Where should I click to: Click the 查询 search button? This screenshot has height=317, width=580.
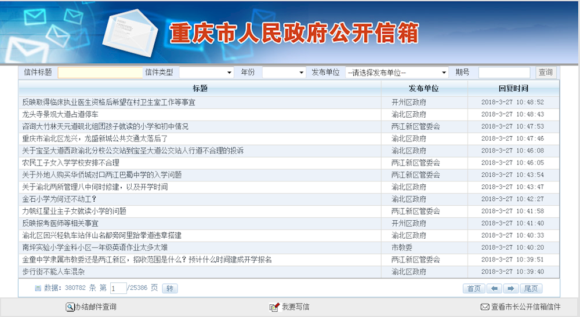pos(545,72)
